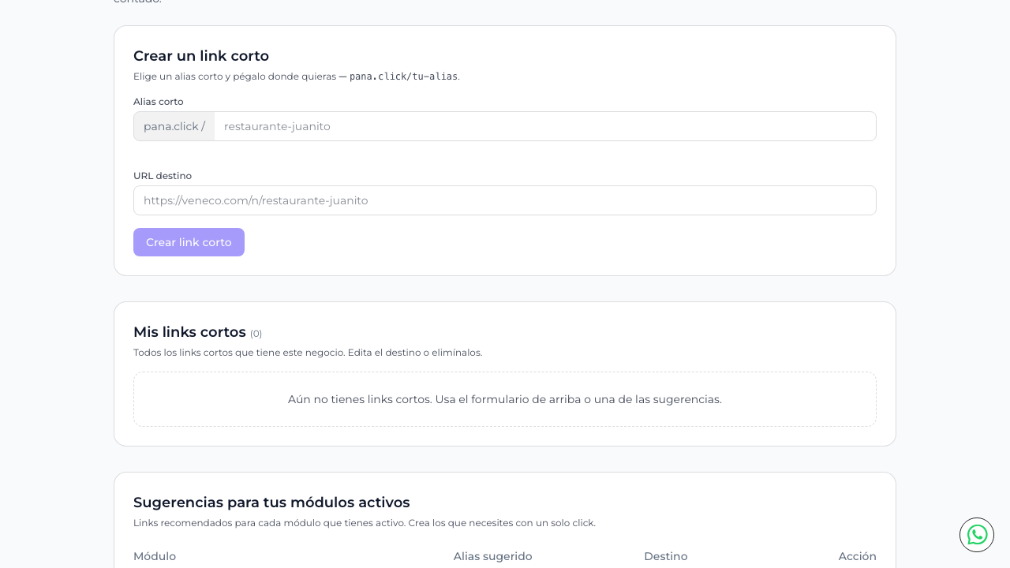This screenshot has width=1010, height=568.
Task: Click the Alias corto input field
Action: pyautogui.click(x=544, y=126)
